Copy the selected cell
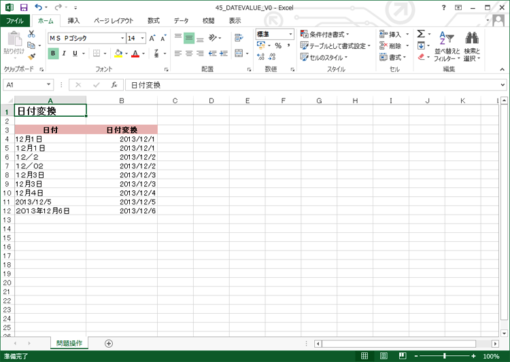This screenshot has height=362, width=510. 31,46
